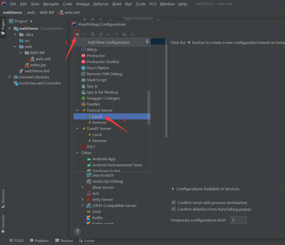
Task: Click the plus icon to add configuration
Action: [x=77, y=34]
